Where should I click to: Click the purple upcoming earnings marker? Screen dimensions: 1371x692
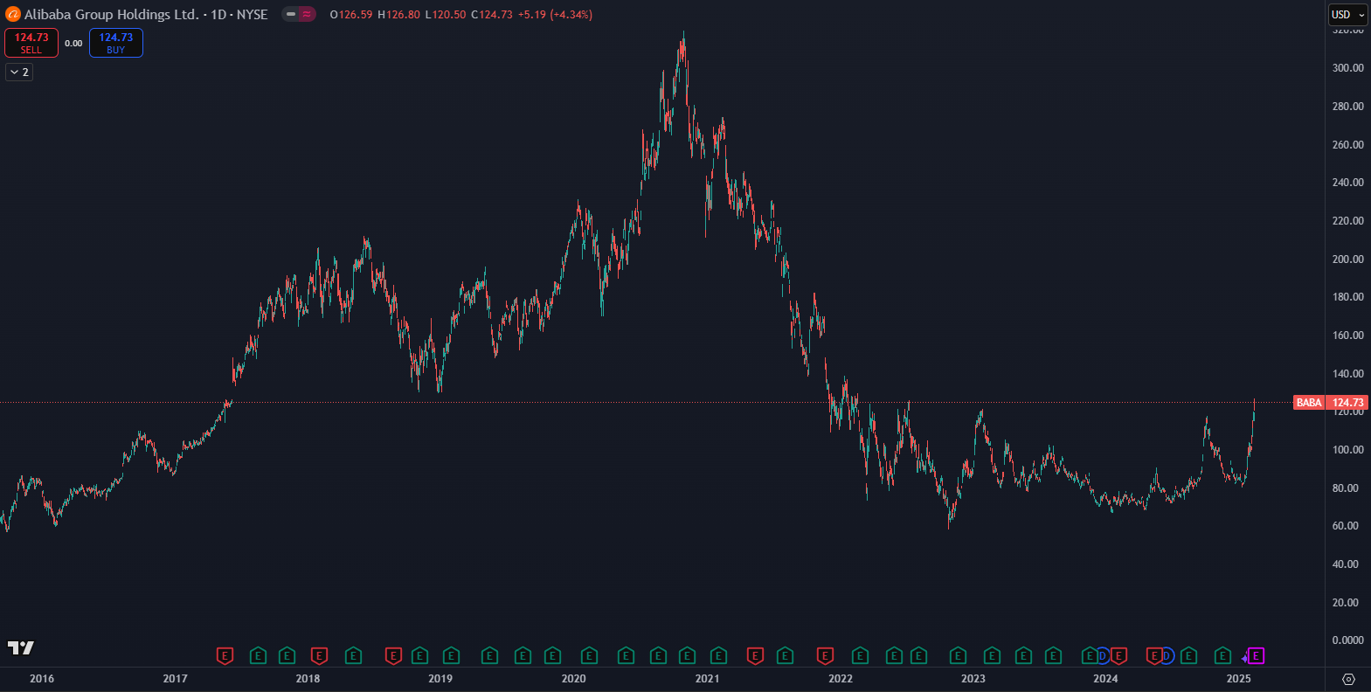(1257, 656)
